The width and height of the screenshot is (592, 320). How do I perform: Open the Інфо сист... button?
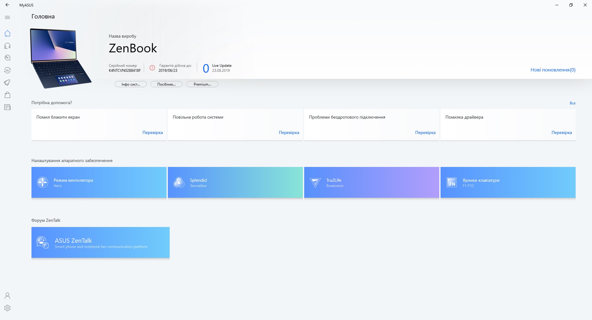tap(131, 84)
